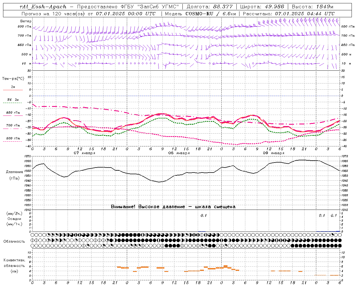Click the Широта: 49.986 value

(x=262, y=7)
